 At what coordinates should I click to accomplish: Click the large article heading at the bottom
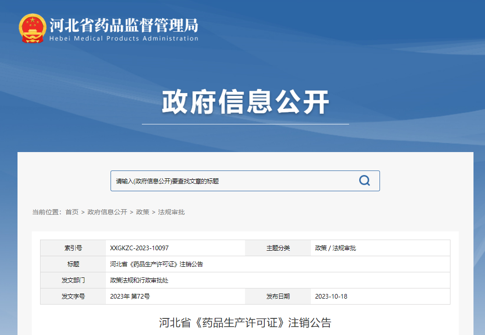(245, 323)
